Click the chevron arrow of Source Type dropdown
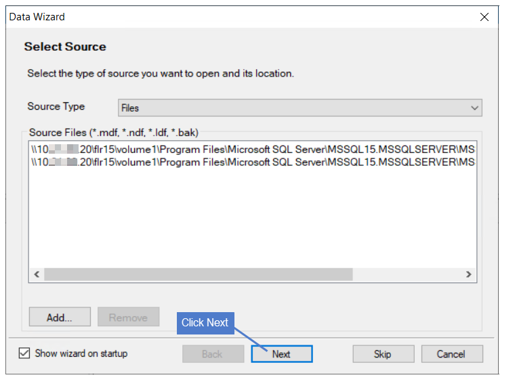Image resolution: width=517 pixels, height=390 pixels. 474,108
